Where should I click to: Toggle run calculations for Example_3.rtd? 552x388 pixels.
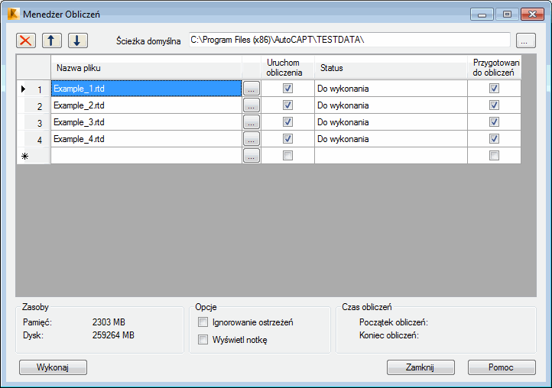[287, 122]
